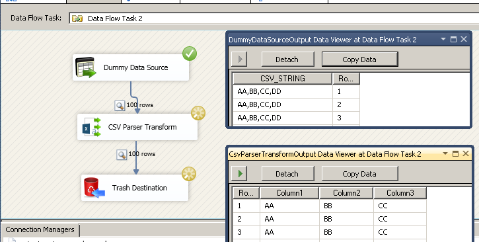The width and height of the screenshot is (479, 242).
Task: Click the Data Flow Task 2 icon in the dropdown
Action: pyautogui.click(x=77, y=19)
